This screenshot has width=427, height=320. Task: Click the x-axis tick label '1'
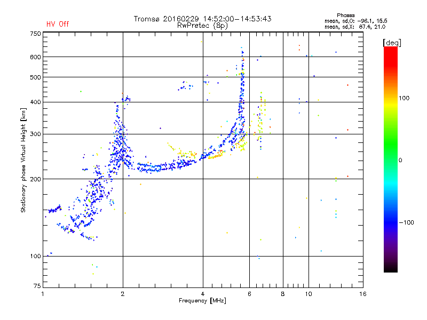coord(43,294)
